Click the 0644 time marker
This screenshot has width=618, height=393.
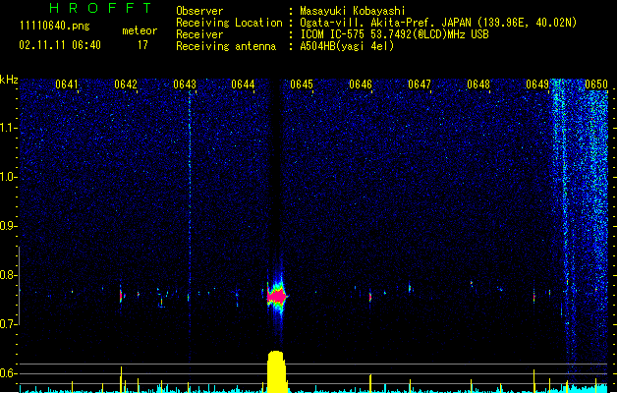[x=243, y=84]
